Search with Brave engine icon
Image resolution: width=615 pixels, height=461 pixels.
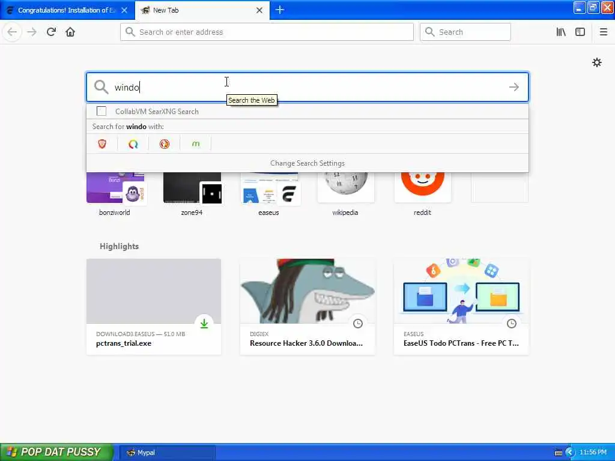(102, 144)
